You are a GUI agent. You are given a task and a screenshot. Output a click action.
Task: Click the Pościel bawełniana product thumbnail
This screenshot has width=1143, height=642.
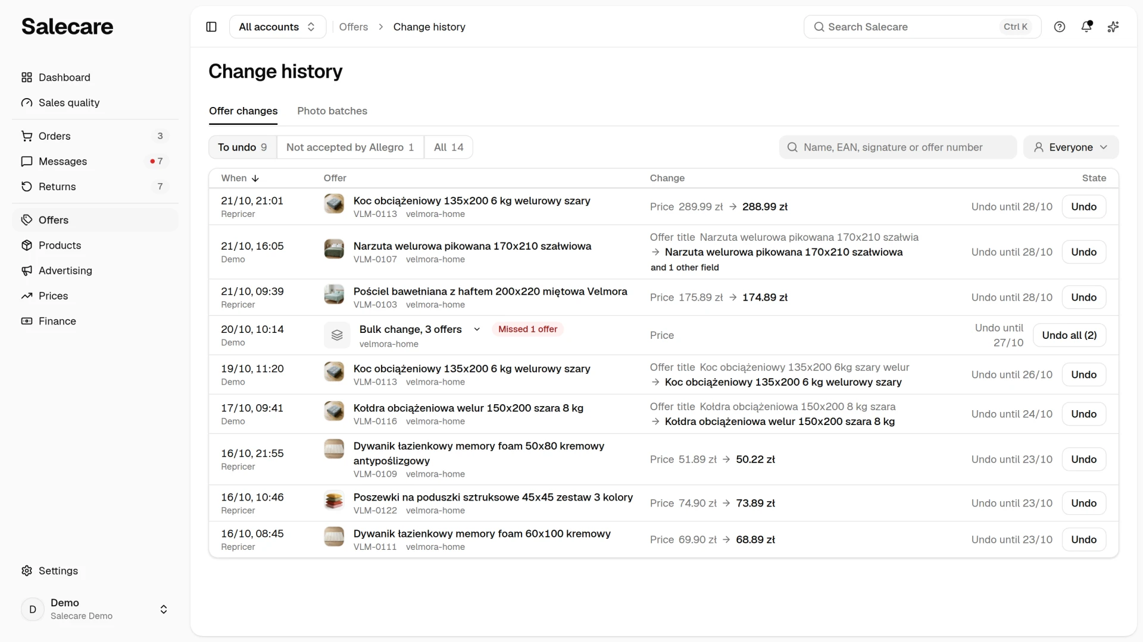(334, 294)
